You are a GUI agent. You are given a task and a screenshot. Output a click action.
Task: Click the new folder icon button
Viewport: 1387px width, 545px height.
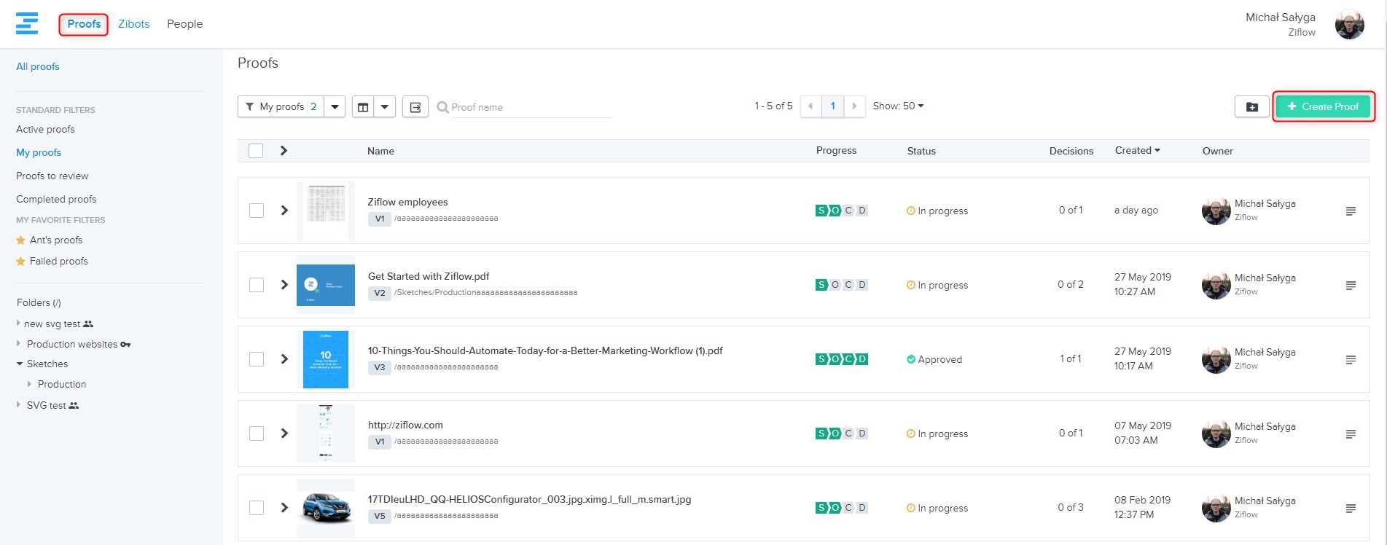(1251, 106)
